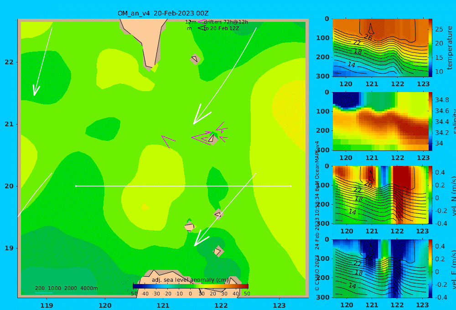The image size is (456, 310).
Task: Click the vertical CSIRO 2023 BoM OceanMAPS credit text
Action: (317, 216)
